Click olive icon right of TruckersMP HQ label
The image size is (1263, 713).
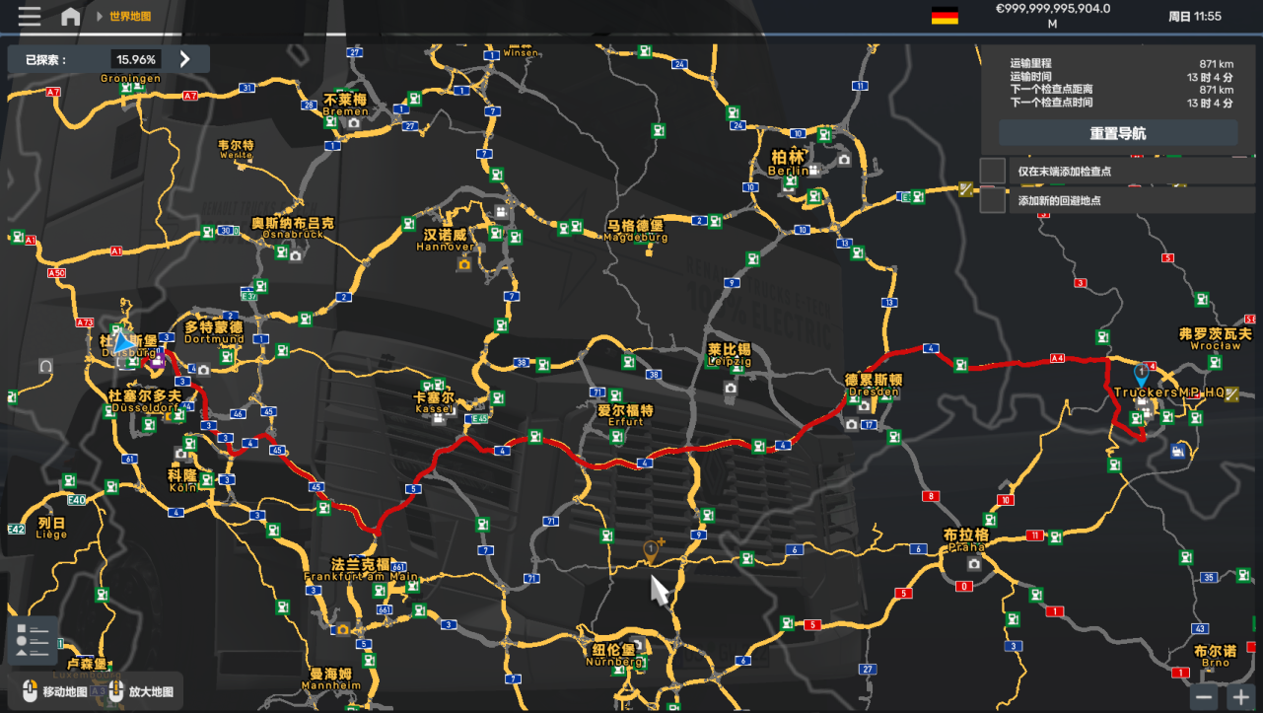pos(1233,392)
